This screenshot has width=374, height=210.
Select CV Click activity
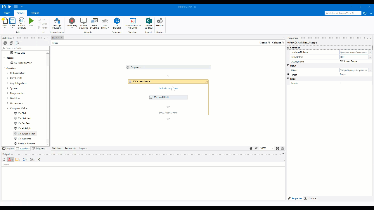[x=22, y=113]
